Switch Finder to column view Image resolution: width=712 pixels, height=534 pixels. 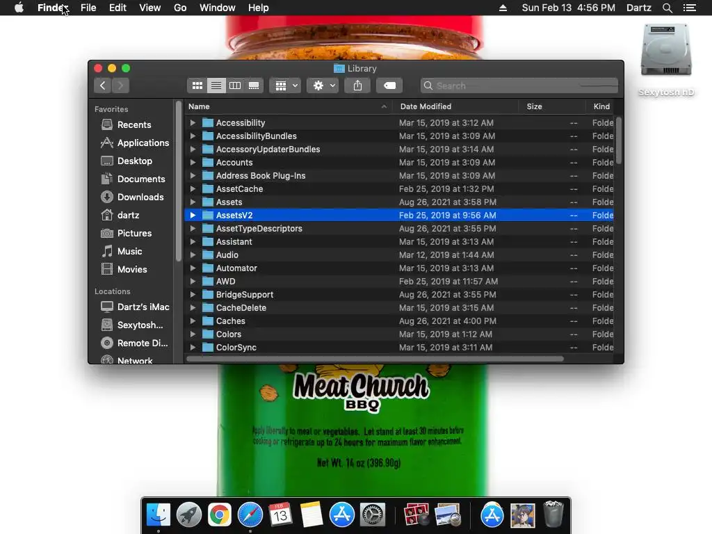point(235,86)
